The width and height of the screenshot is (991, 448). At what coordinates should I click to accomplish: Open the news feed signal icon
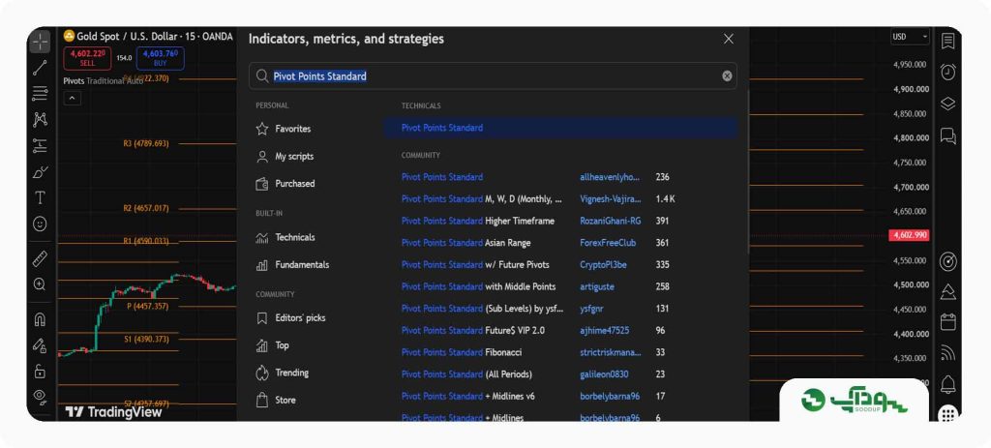pyautogui.click(x=948, y=353)
